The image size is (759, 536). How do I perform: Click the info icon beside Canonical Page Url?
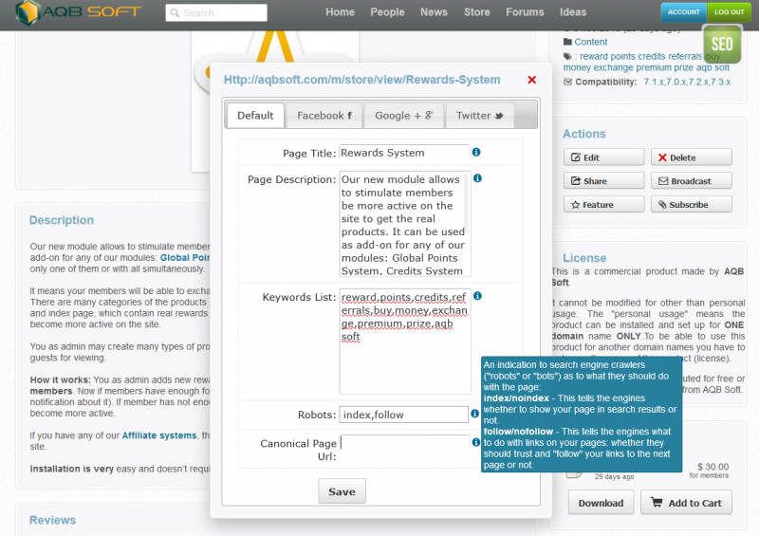pos(476,442)
